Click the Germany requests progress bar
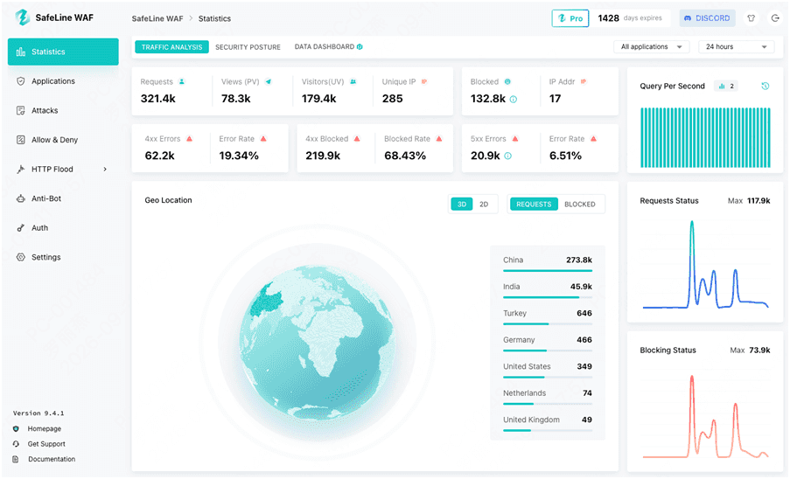Viewport: 790px width, 479px height. (x=548, y=351)
